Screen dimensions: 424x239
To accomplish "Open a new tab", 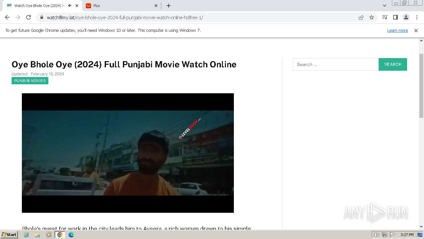I will click(168, 6).
